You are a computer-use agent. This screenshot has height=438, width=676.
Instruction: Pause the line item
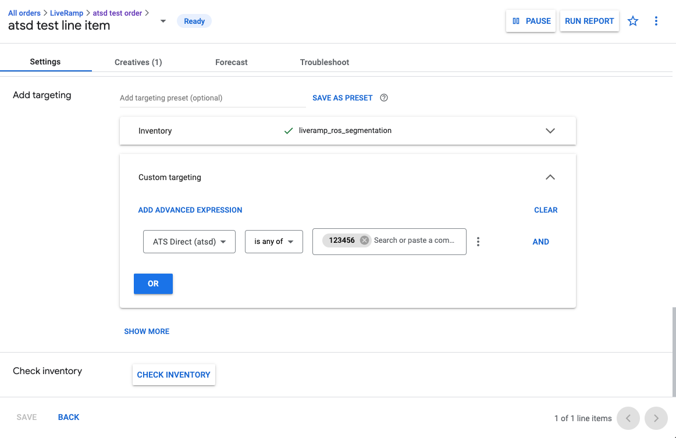coord(531,21)
